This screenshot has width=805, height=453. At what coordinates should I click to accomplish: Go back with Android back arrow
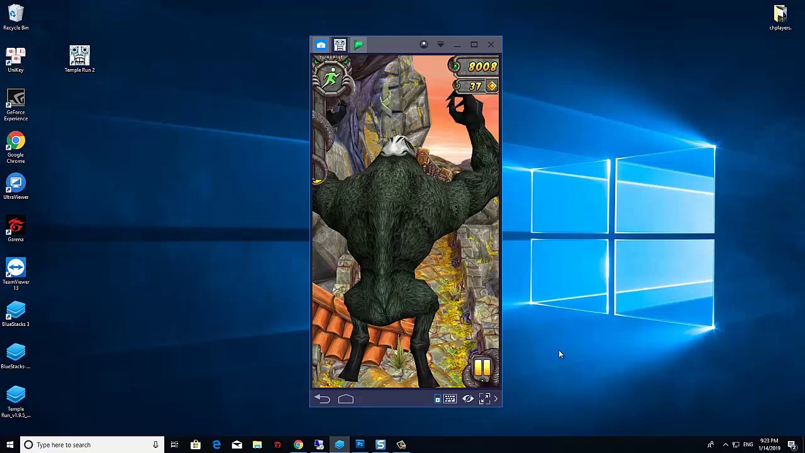322,399
